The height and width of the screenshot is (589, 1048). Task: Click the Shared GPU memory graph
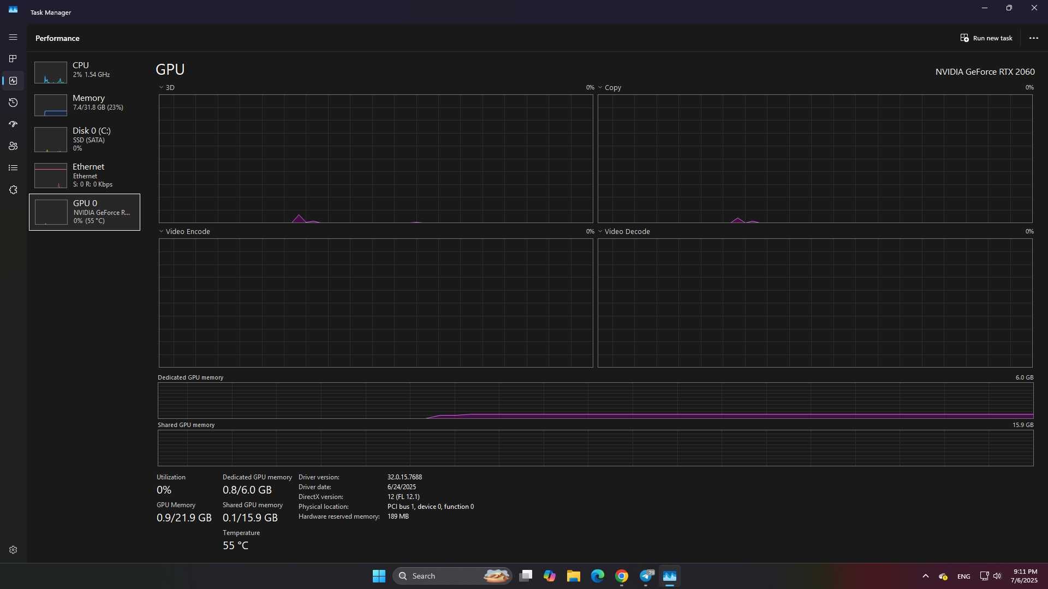click(x=596, y=448)
